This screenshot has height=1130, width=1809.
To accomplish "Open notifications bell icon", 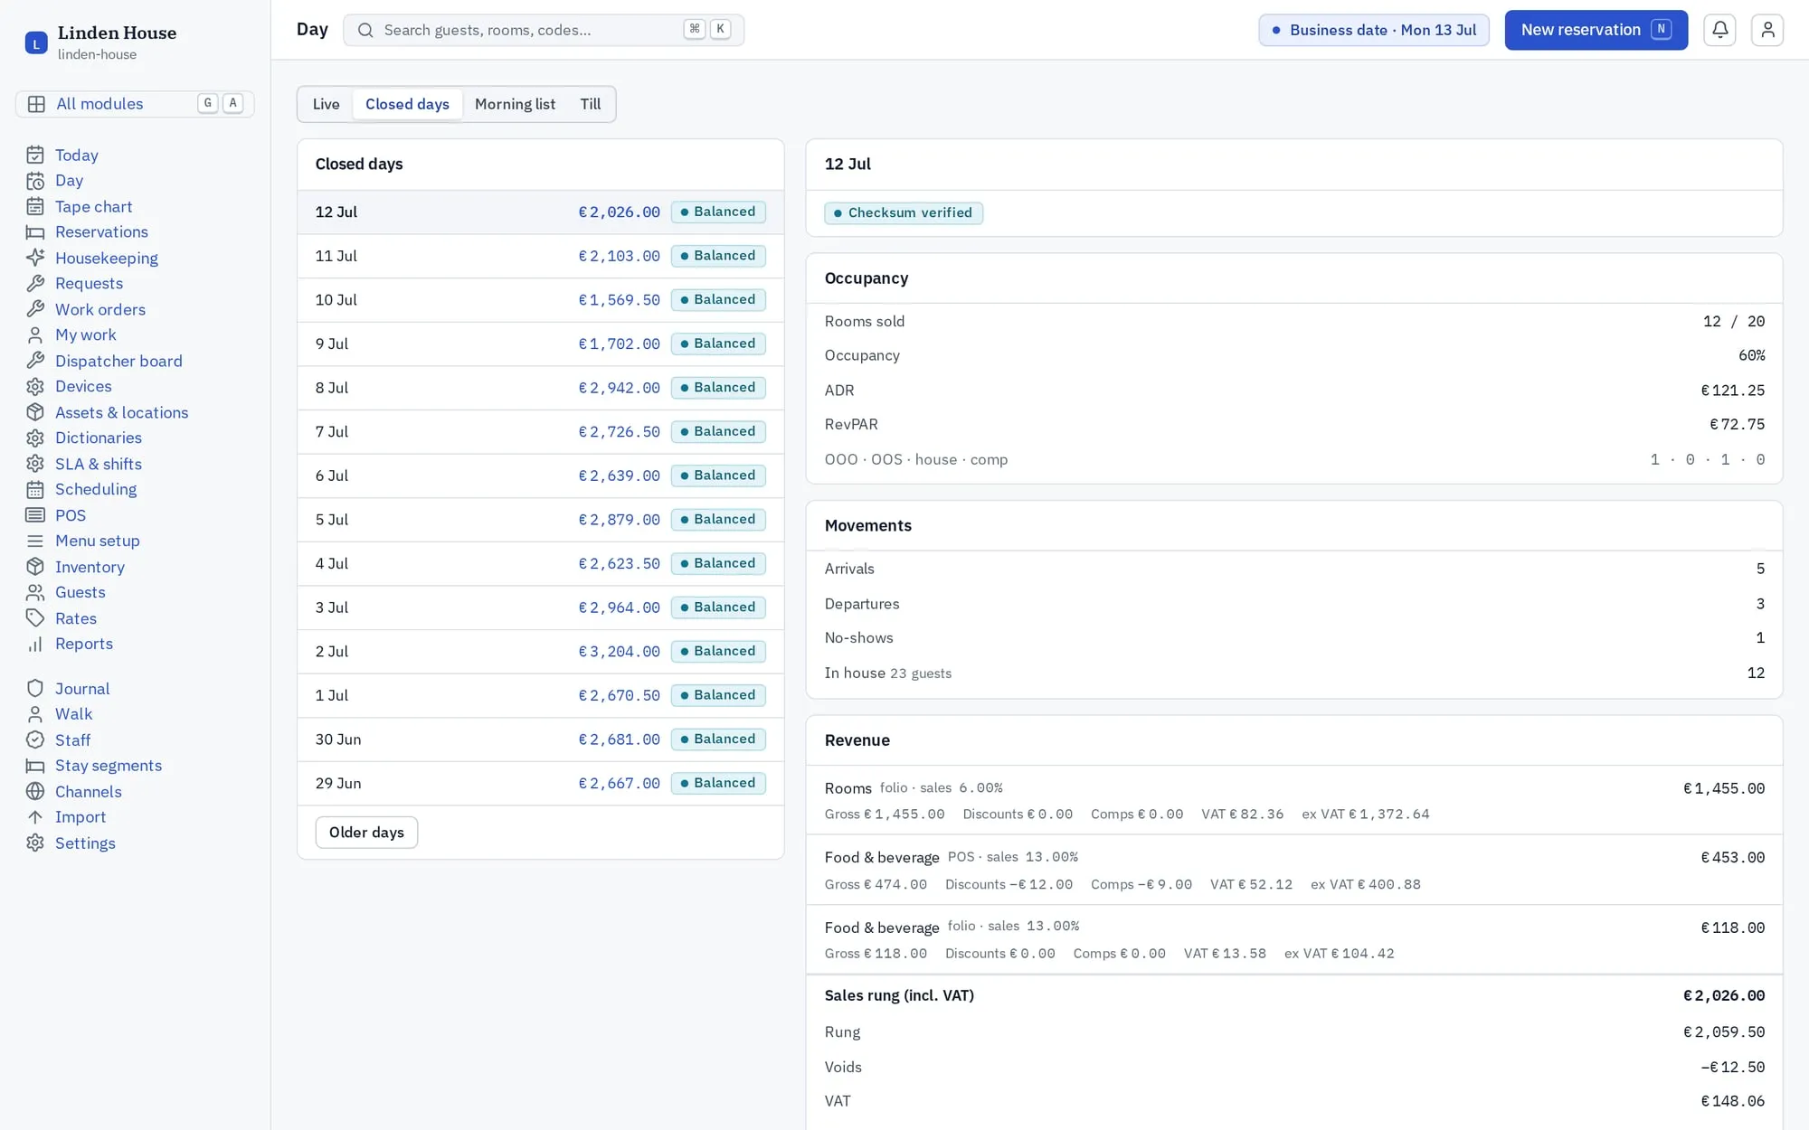I will coord(1719,30).
